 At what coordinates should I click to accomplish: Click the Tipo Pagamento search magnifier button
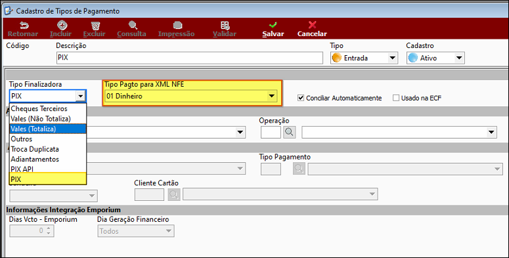pyautogui.click(x=299, y=169)
